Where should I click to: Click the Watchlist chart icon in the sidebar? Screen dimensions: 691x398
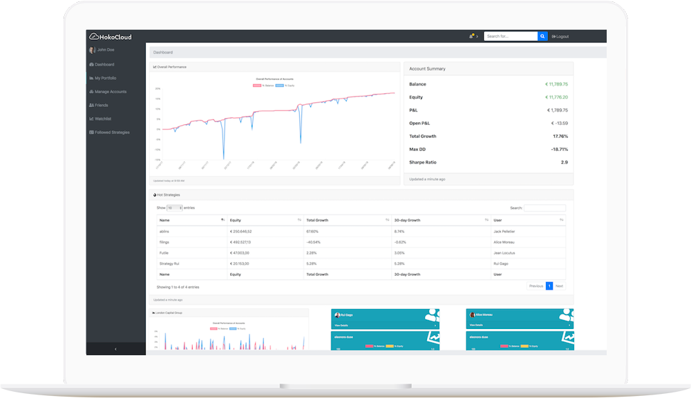point(92,119)
